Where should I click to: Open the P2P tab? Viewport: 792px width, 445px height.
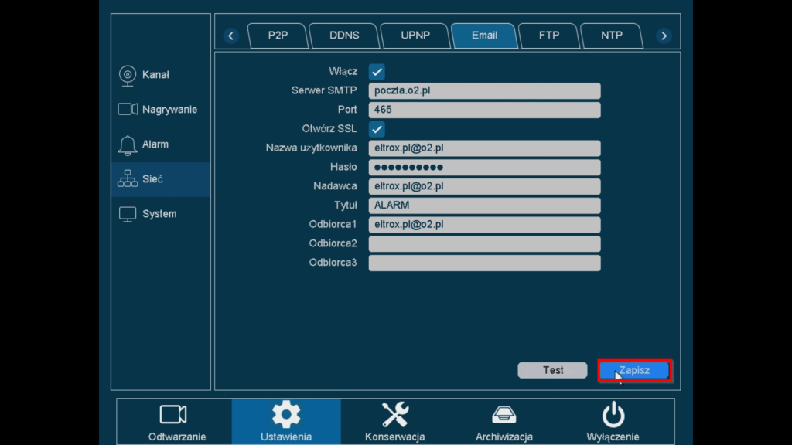(278, 36)
